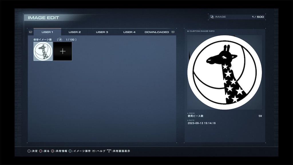Image resolution: width=293 pixels, height=165 pixels.
Task: Add a new image with the plus tile
Action: 63,51
